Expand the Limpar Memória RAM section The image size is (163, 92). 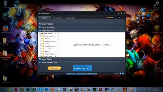pos(81,62)
